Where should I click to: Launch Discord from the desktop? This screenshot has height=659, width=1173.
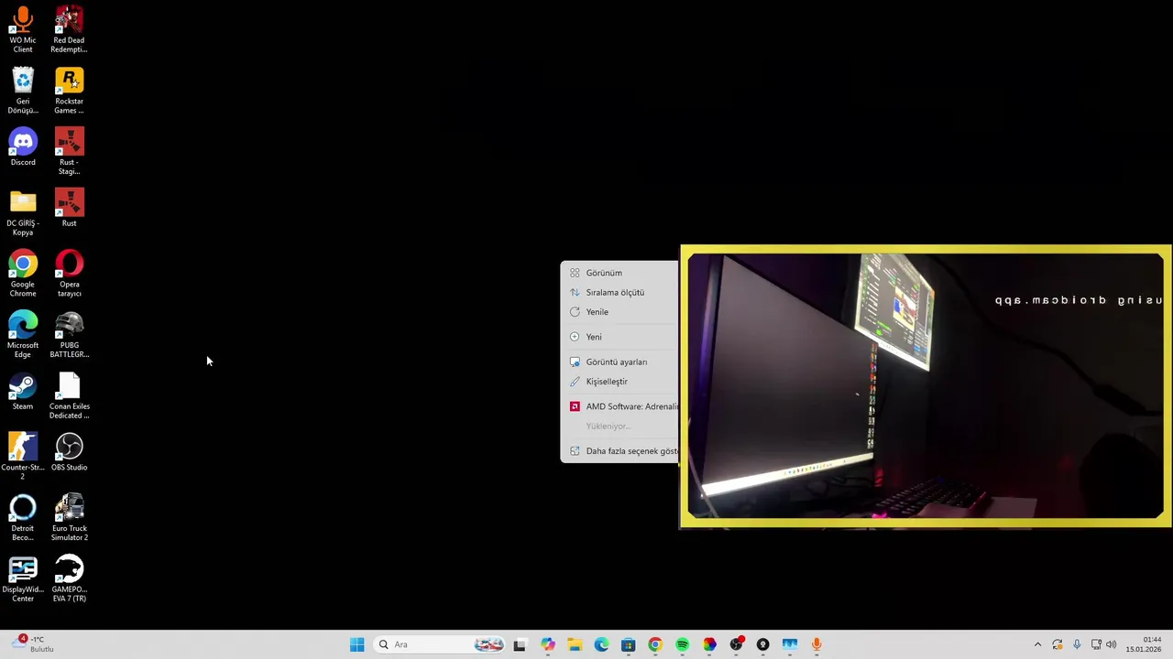(x=23, y=147)
